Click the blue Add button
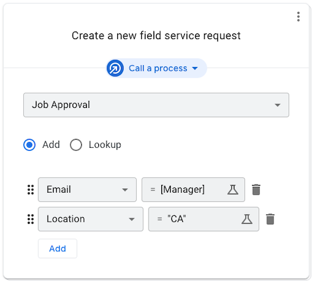 pyautogui.click(x=57, y=249)
